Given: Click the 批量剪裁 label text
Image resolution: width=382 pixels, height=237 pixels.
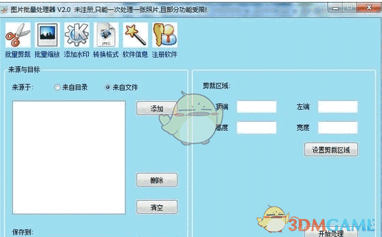Looking at the screenshot, I should click(x=18, y=54).
